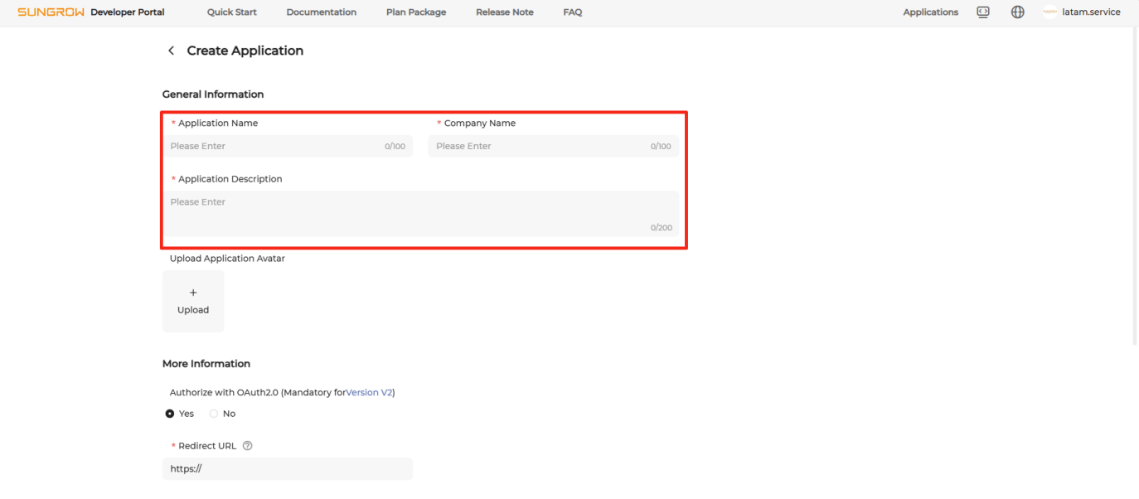
Task: Click the Redirect URL help question icon
Action: point(247,446)
